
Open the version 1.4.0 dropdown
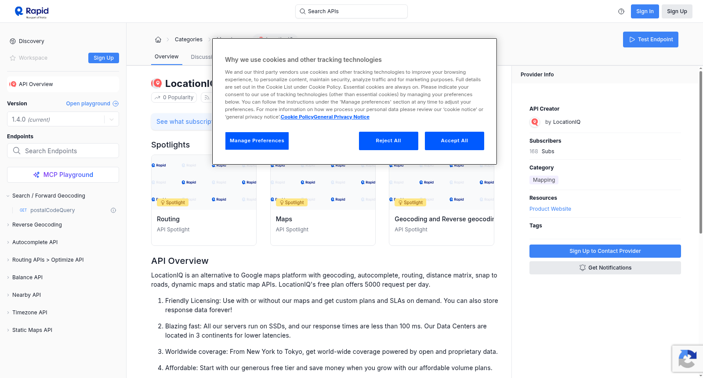pyautogui.click(x=63, y=119)
